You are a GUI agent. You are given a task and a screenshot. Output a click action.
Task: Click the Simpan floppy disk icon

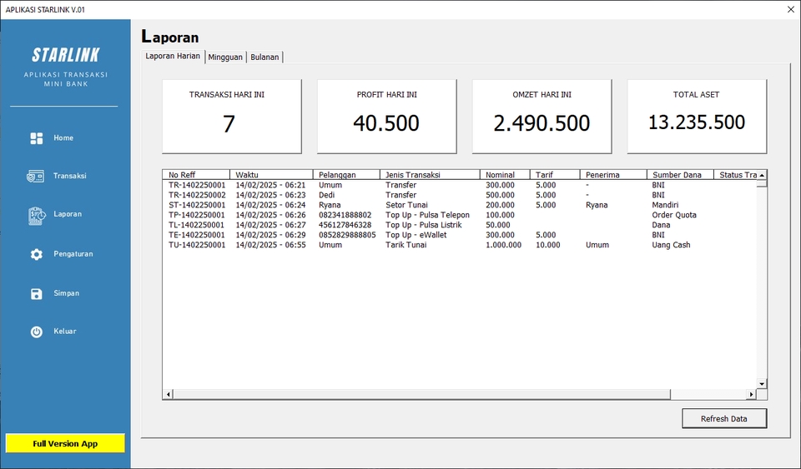click(37, 293)
